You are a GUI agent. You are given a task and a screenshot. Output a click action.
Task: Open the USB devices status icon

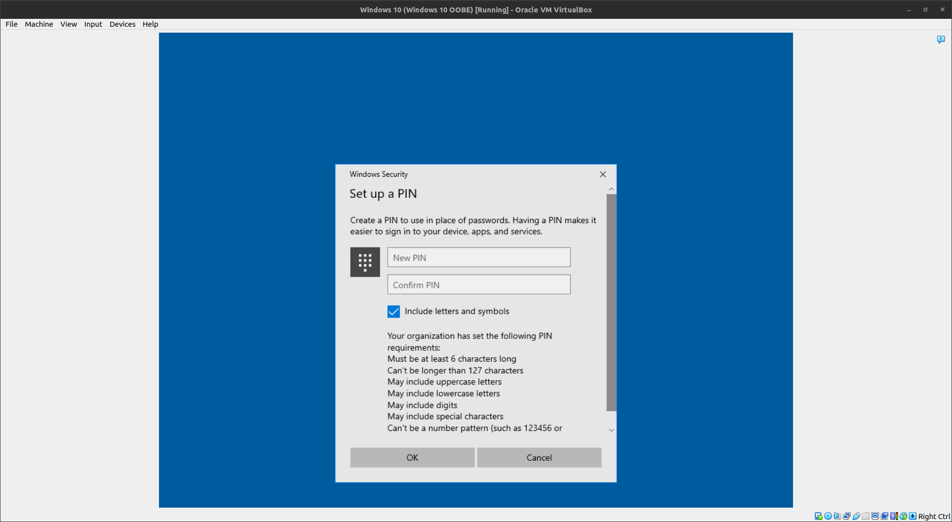[x=856, y=516]
